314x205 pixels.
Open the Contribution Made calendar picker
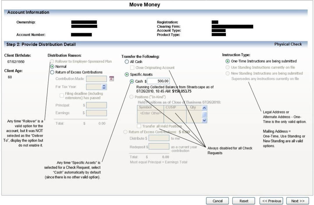click(111, 79)
